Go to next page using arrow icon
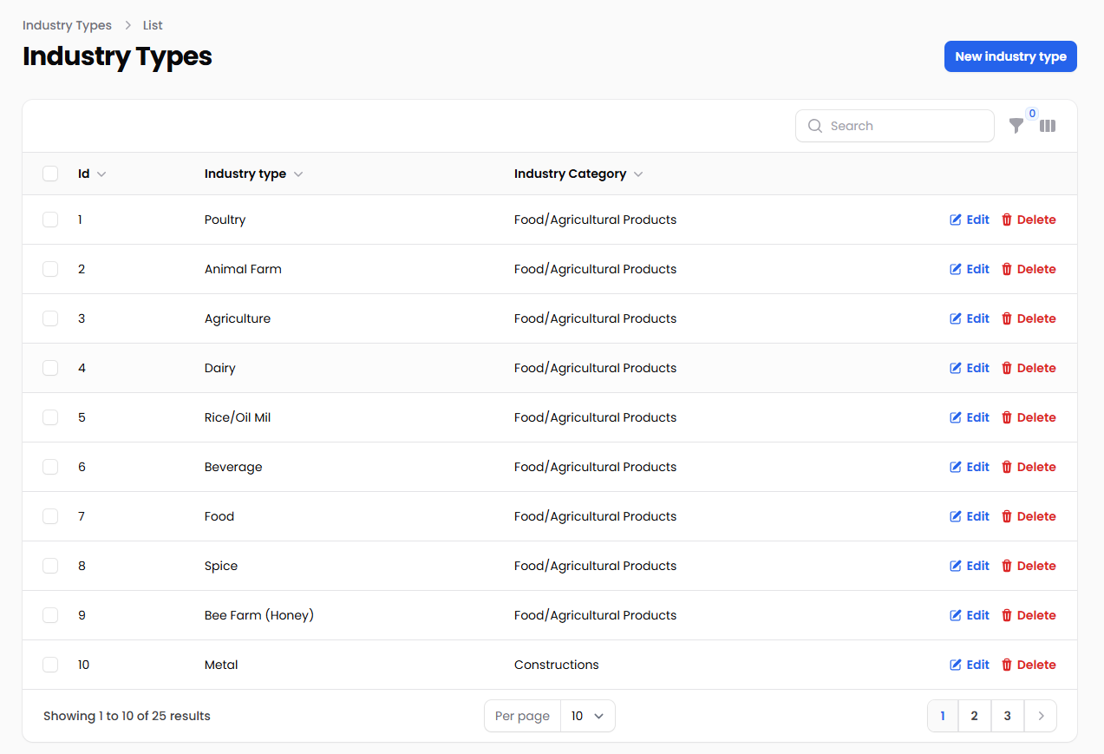The image size is (1104, 754). 1041,716
